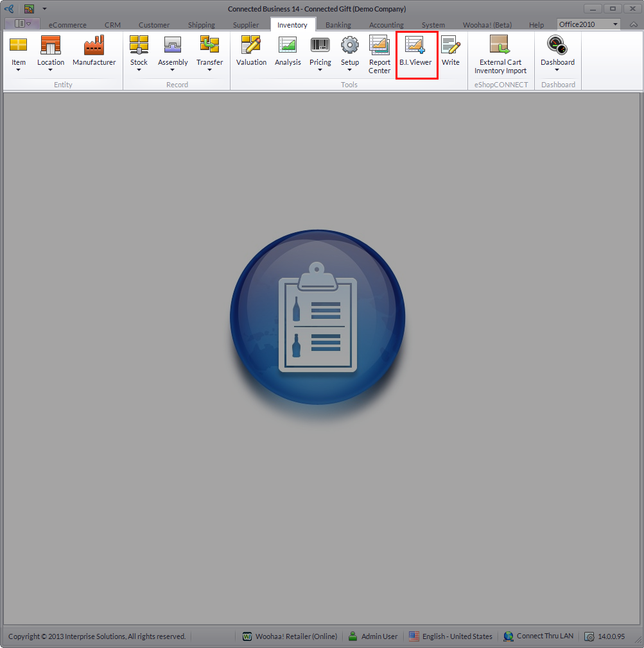Image resolution: width=644 pixels, height=648 pixels.
Task: Minimize the Connected Business window
Action: tap(592, 9)
